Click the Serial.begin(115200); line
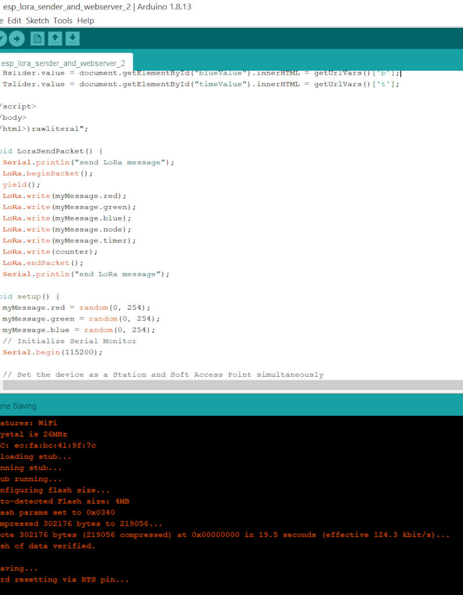 tap(52, 352)
